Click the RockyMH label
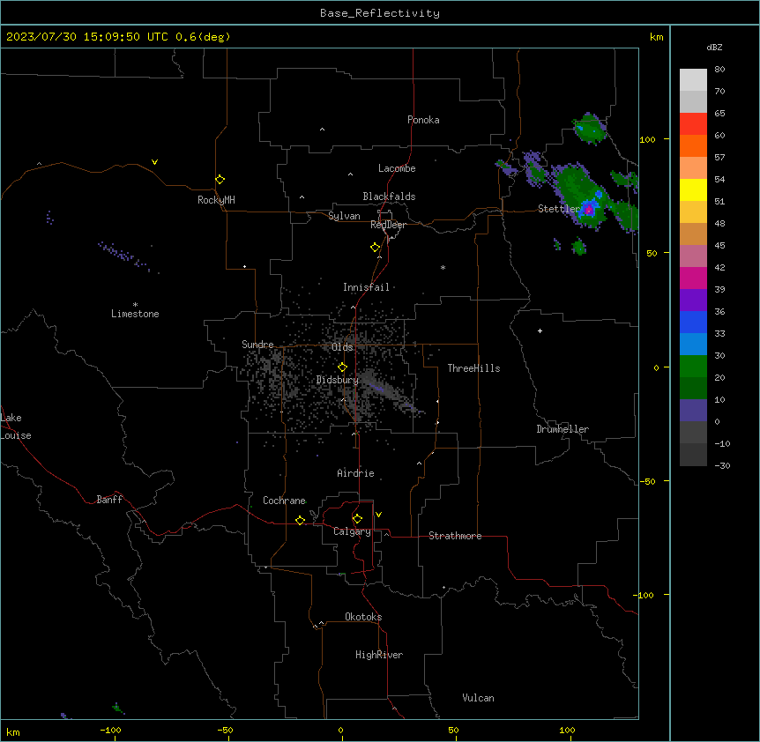Screen dimensions: 760x742 click(216, 200)
